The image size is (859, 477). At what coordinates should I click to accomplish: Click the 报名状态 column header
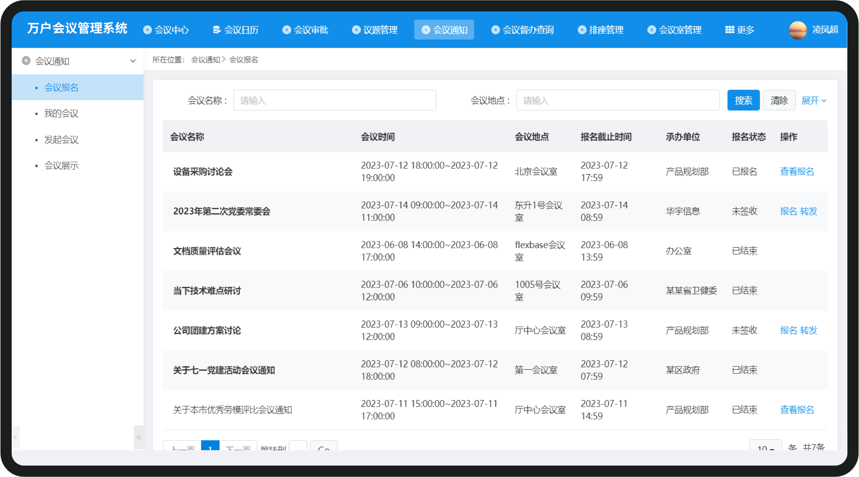748,137
